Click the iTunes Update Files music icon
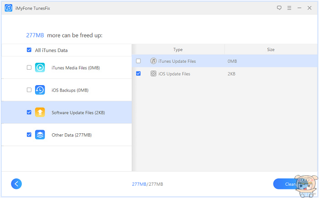This screenshot has height=198, width=319. coord(154,61)
